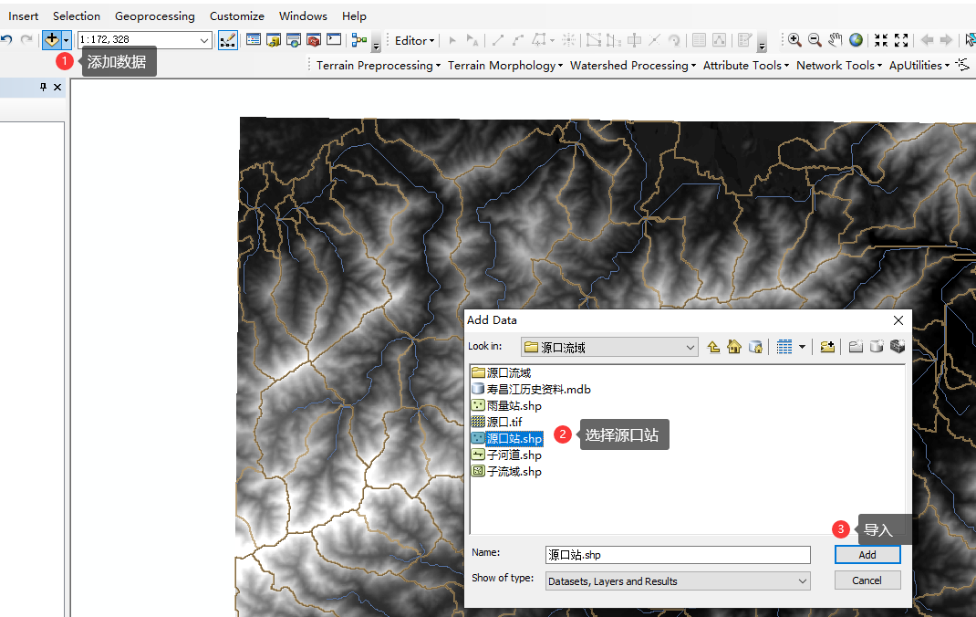Select the 雨量站.shp file in the list
This screenshot has height=617, width=976.
pos(509,404)
